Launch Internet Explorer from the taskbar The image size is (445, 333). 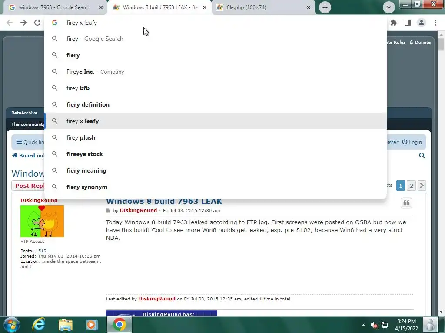[39, 324]
